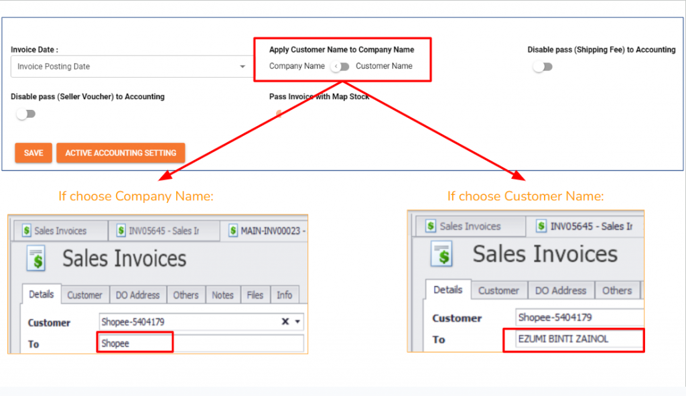Open the Invoice Date dropdown

(x=132, y=66)
